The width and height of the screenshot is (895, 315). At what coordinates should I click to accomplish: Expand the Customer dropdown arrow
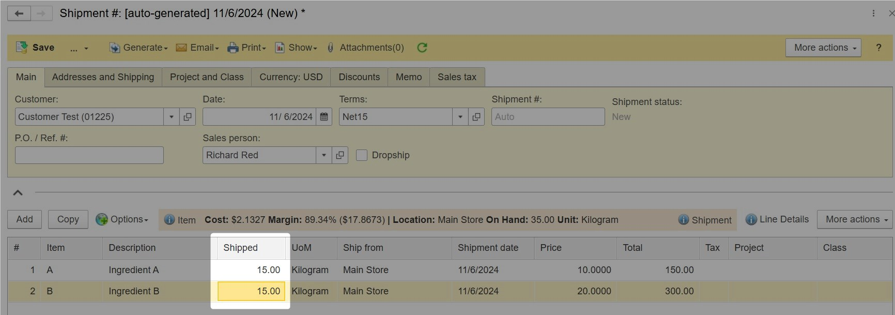[x=172, y=117]
